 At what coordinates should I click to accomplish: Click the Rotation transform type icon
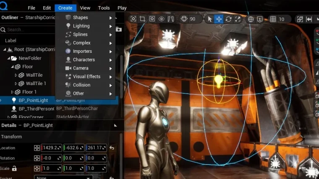(37, 158)
